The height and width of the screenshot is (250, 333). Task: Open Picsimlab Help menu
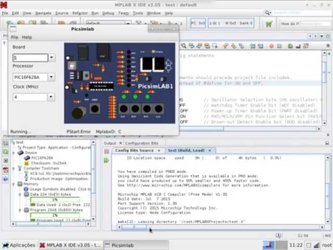point(27,37)
